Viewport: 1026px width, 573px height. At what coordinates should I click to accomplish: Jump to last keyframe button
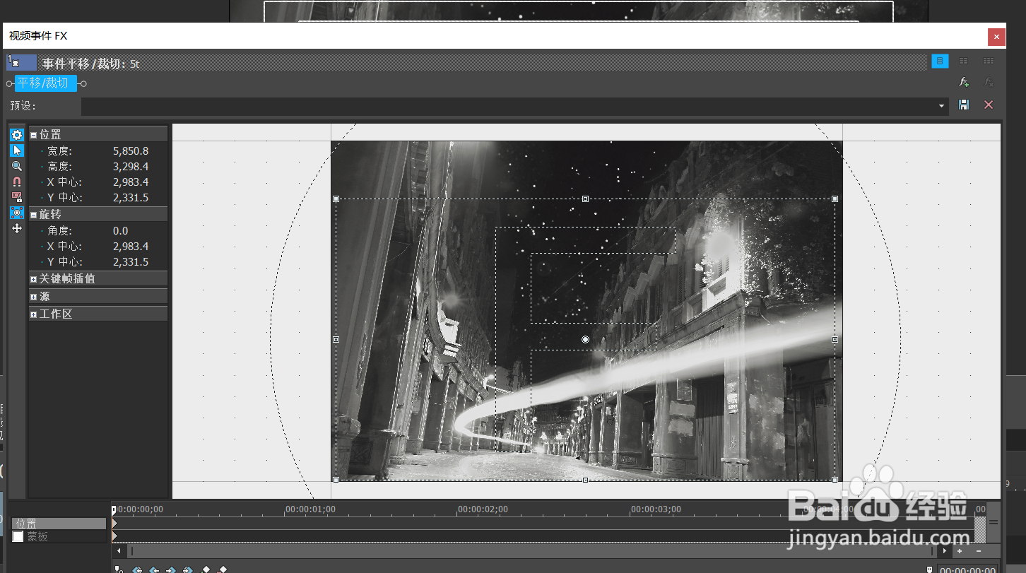point(188,569)
